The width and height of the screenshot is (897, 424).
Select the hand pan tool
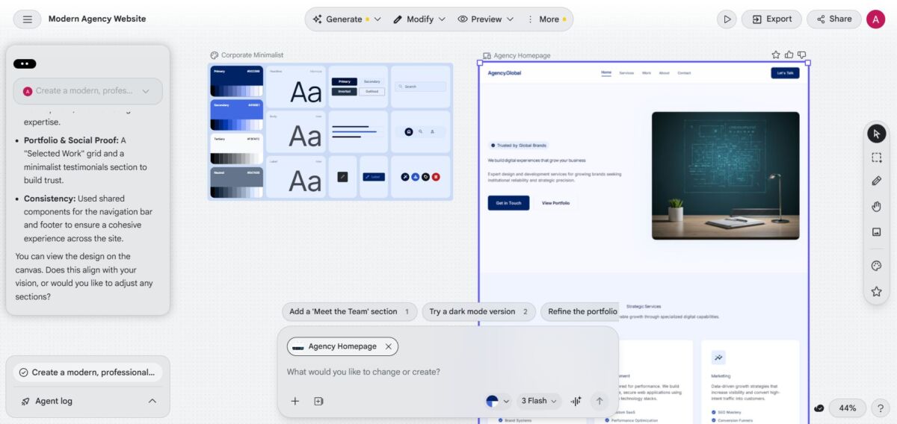(x=876, y=207)
